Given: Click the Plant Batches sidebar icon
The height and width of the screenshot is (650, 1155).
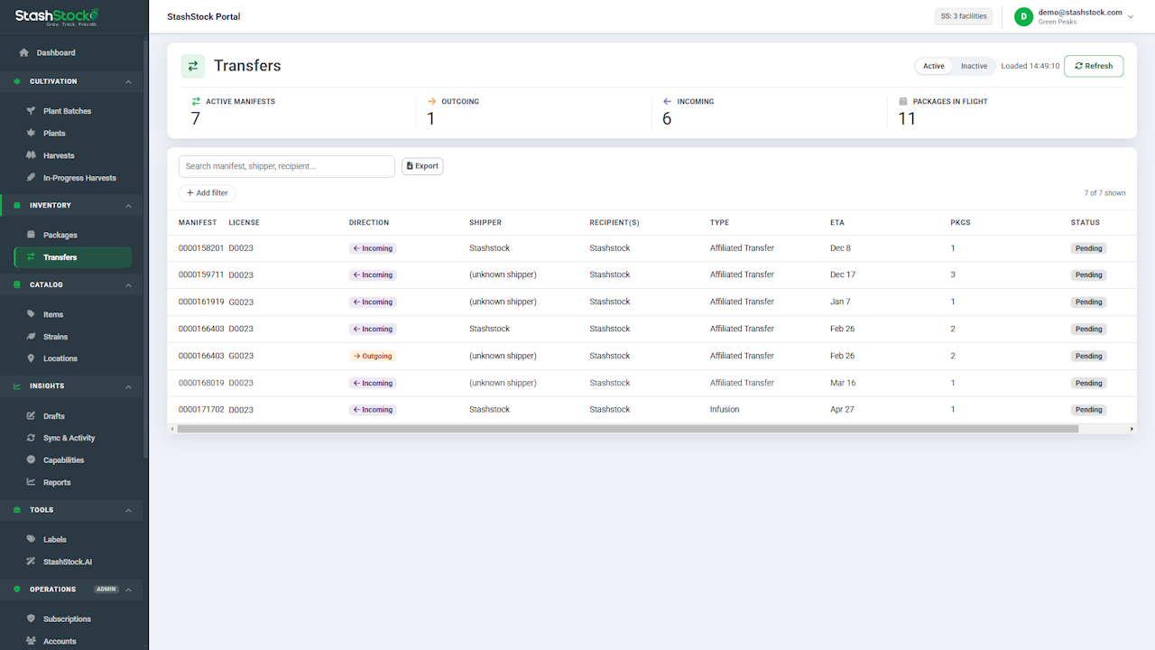Looking at the screenshot, I should [x=31, y=111].
